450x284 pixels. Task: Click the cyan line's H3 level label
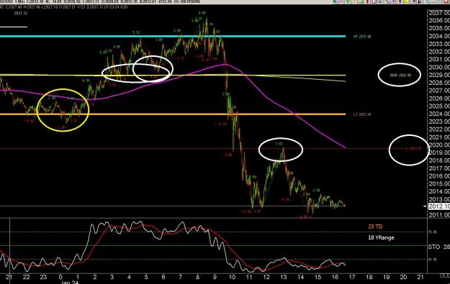coord(362,37)
